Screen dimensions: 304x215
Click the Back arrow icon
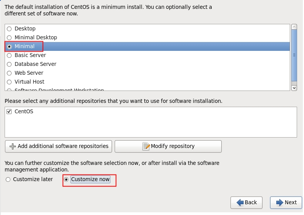(x=240, y=203)
